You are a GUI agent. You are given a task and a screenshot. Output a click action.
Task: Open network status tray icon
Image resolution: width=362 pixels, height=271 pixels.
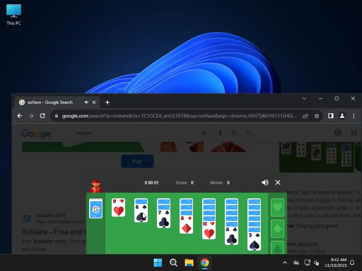click(x=307, y=263)
